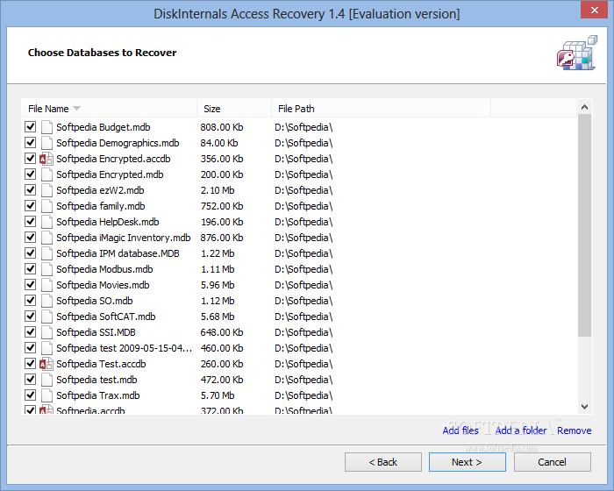The width and height of the screenshot is (614, 491).
Task: Click the Softpedia iMagic Inventory.mdb file icon
Action: click(x=46, y=238)
